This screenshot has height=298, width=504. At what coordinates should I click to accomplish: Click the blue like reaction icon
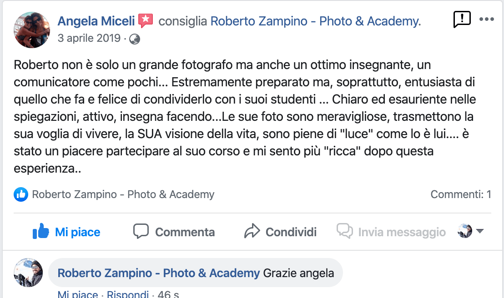[20, 195]
